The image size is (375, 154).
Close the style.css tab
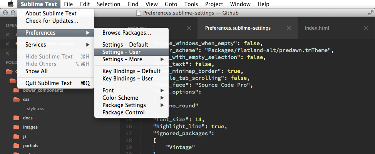[189, 28]
